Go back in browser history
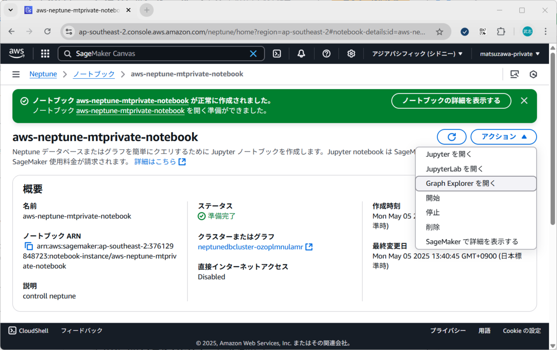Image resolution: width=557 pixels, height=350 pixels. (12, 32)
